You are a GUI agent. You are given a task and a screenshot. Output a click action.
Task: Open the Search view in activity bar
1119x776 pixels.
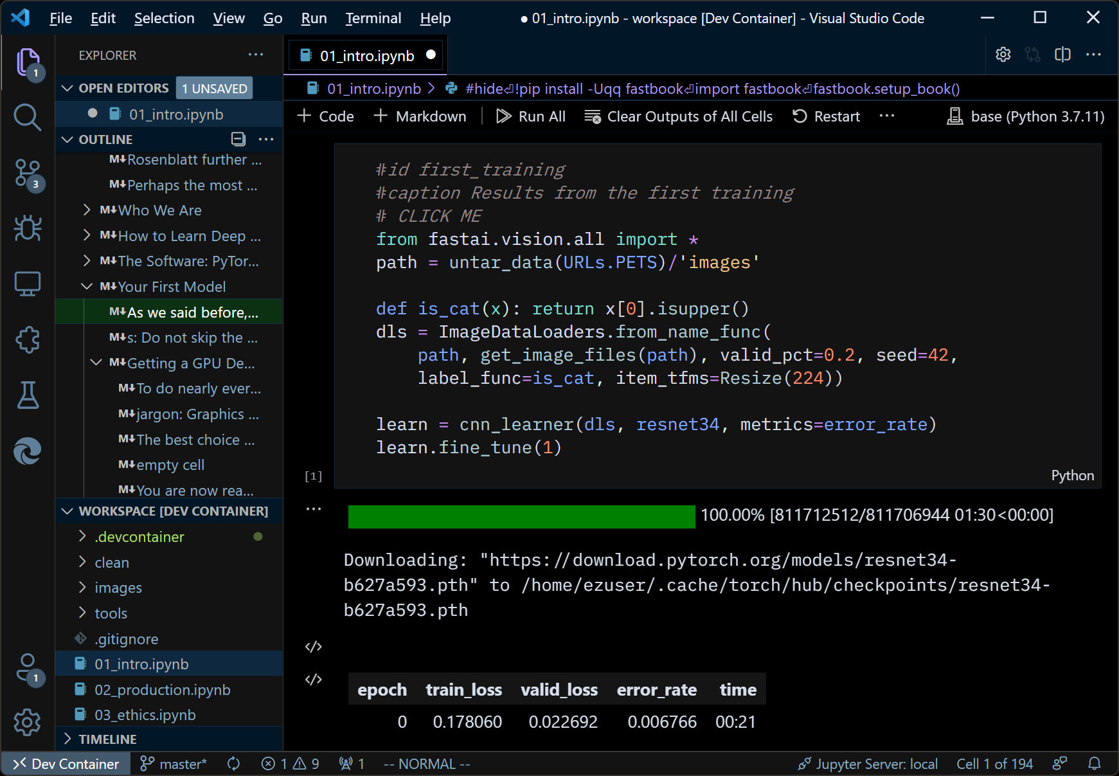click(27, 118)
